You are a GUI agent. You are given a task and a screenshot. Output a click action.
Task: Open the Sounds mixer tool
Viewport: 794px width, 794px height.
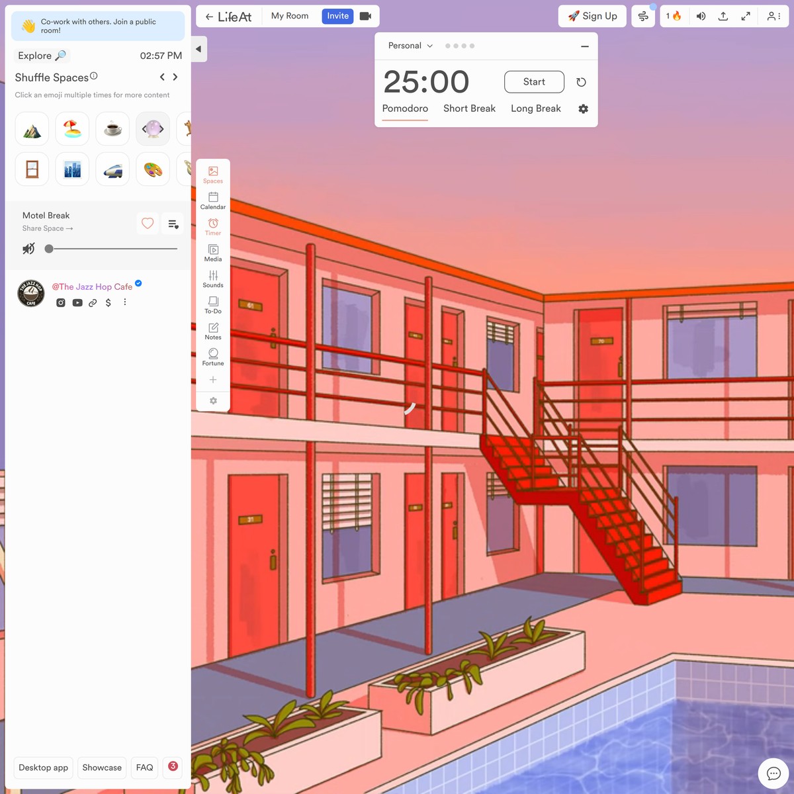click(213, 279)
